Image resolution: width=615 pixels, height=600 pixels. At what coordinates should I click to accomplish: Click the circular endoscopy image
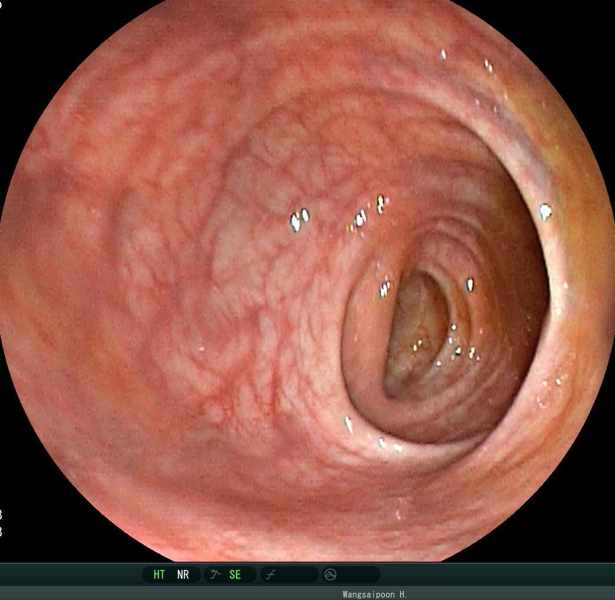[x=307, y=280]
